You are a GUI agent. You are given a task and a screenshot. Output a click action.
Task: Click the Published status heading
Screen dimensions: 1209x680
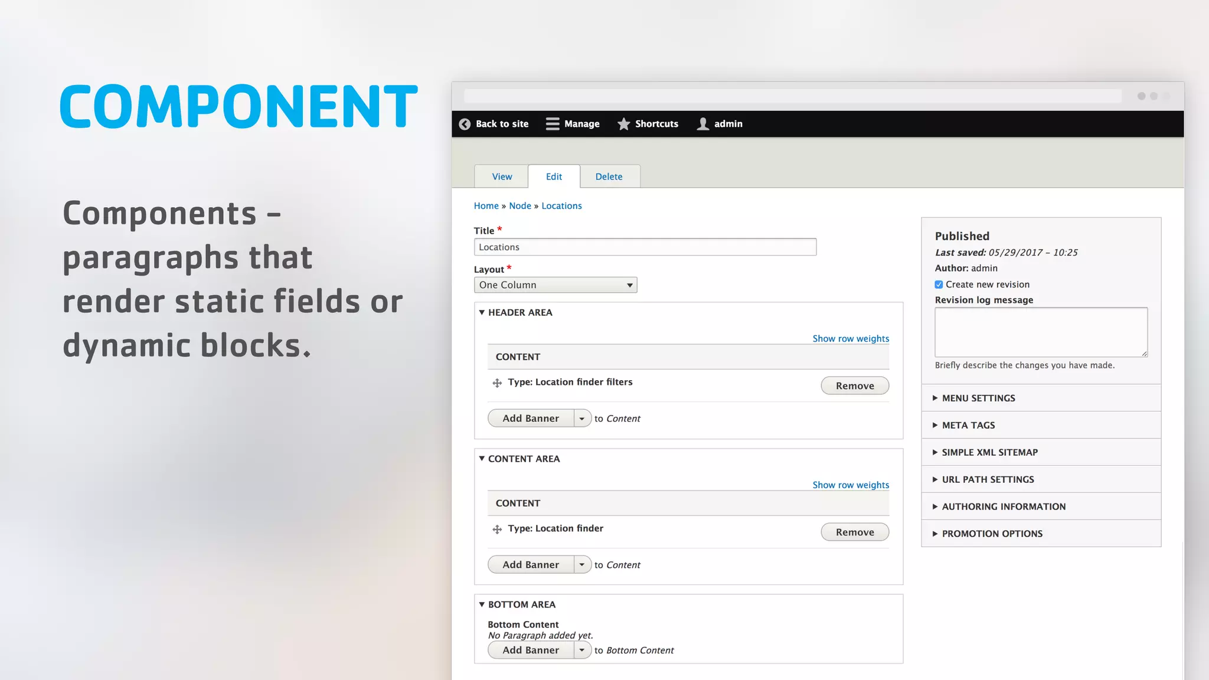[x=962, y=236]
